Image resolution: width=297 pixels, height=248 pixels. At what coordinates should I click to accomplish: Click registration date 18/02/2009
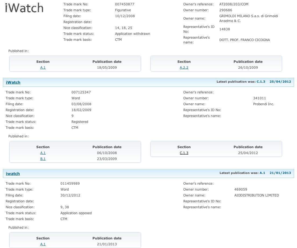click(81, 110)
